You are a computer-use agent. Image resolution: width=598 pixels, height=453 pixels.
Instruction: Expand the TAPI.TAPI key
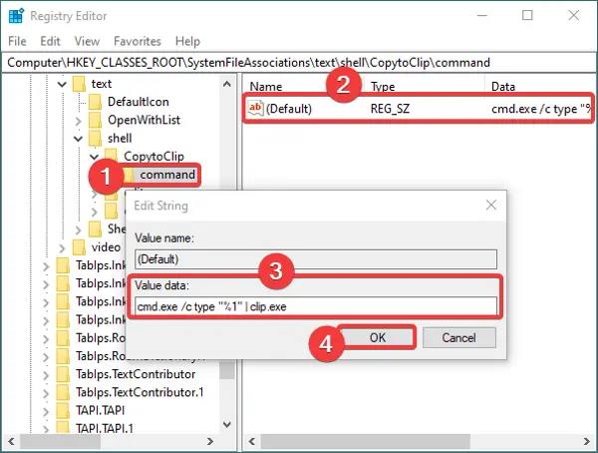point(46,411)
